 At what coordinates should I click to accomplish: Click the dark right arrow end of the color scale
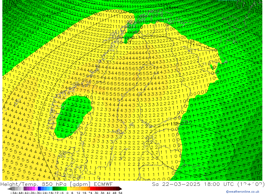tap(120, 189)
